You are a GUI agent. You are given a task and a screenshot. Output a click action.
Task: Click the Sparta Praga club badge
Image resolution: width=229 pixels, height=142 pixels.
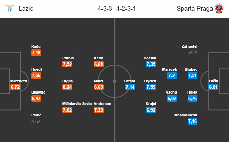219,9
